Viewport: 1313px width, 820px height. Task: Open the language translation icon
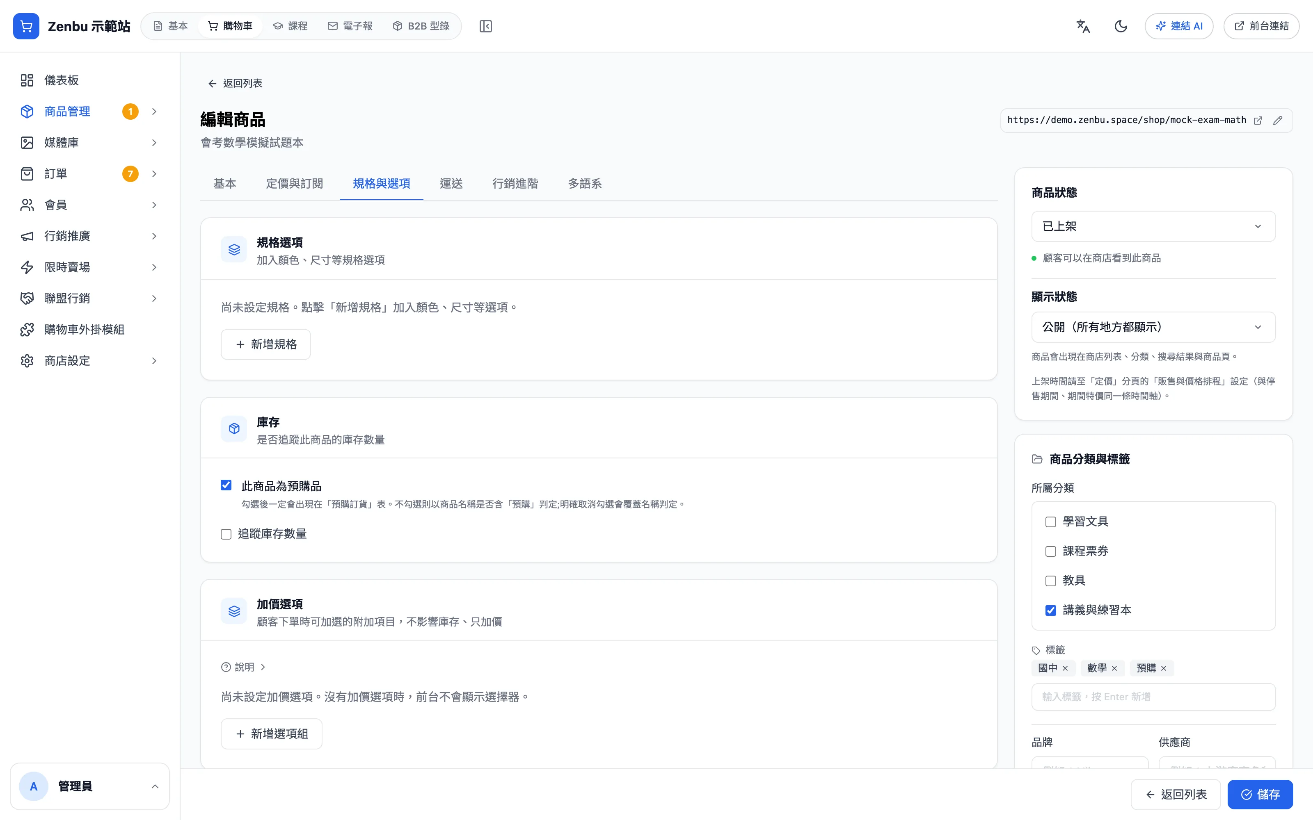[1083, 26]
